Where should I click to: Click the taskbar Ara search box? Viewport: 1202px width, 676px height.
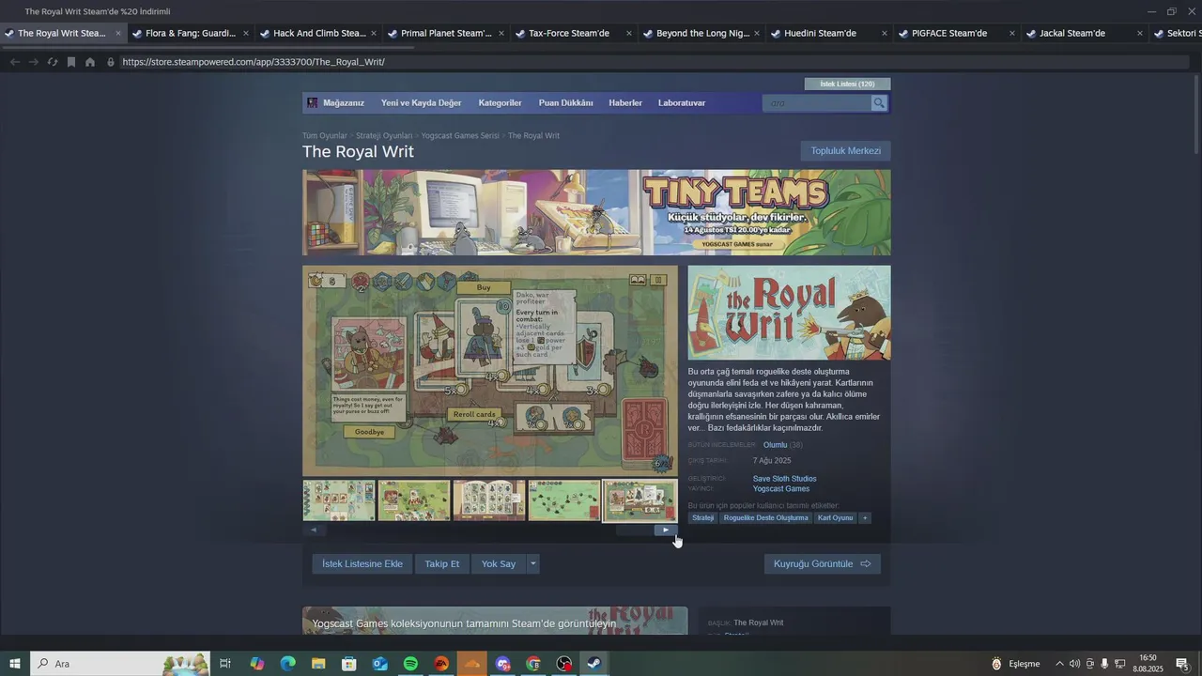pos(120,664)
